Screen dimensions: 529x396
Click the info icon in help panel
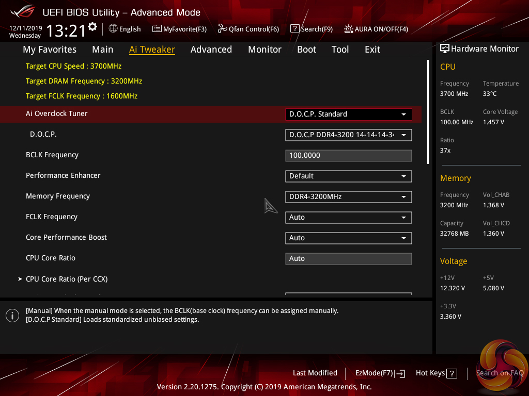pyautogui.click(x=12, y=316)
